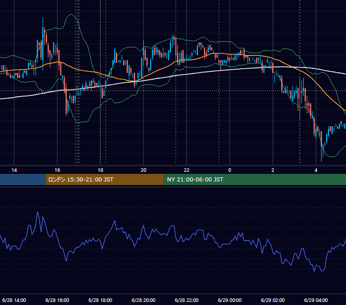The image size is (346, 305).
Task: Click the London 15:30-21:00 JST session bar
Action: point(105,179)
